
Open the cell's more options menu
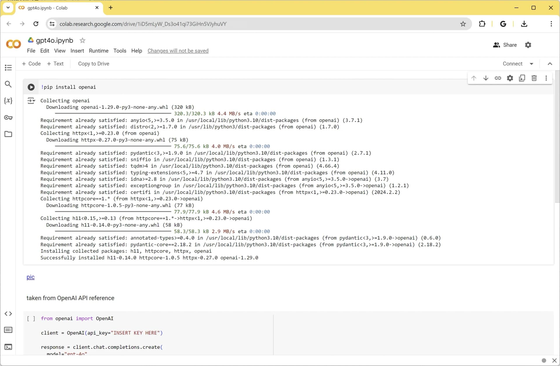click(546, 78)
